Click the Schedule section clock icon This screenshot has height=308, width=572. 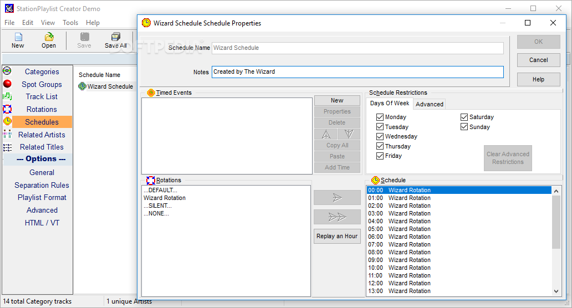click(x=375, y=180)
